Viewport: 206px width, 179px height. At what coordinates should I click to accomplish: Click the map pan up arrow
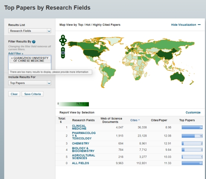click(63, 36)
